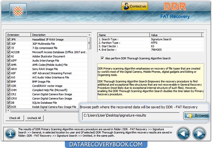This screenshot has width=212, height=148.
Task: Click Check All button
Action: pyautogui.click(x=15, y=118)
